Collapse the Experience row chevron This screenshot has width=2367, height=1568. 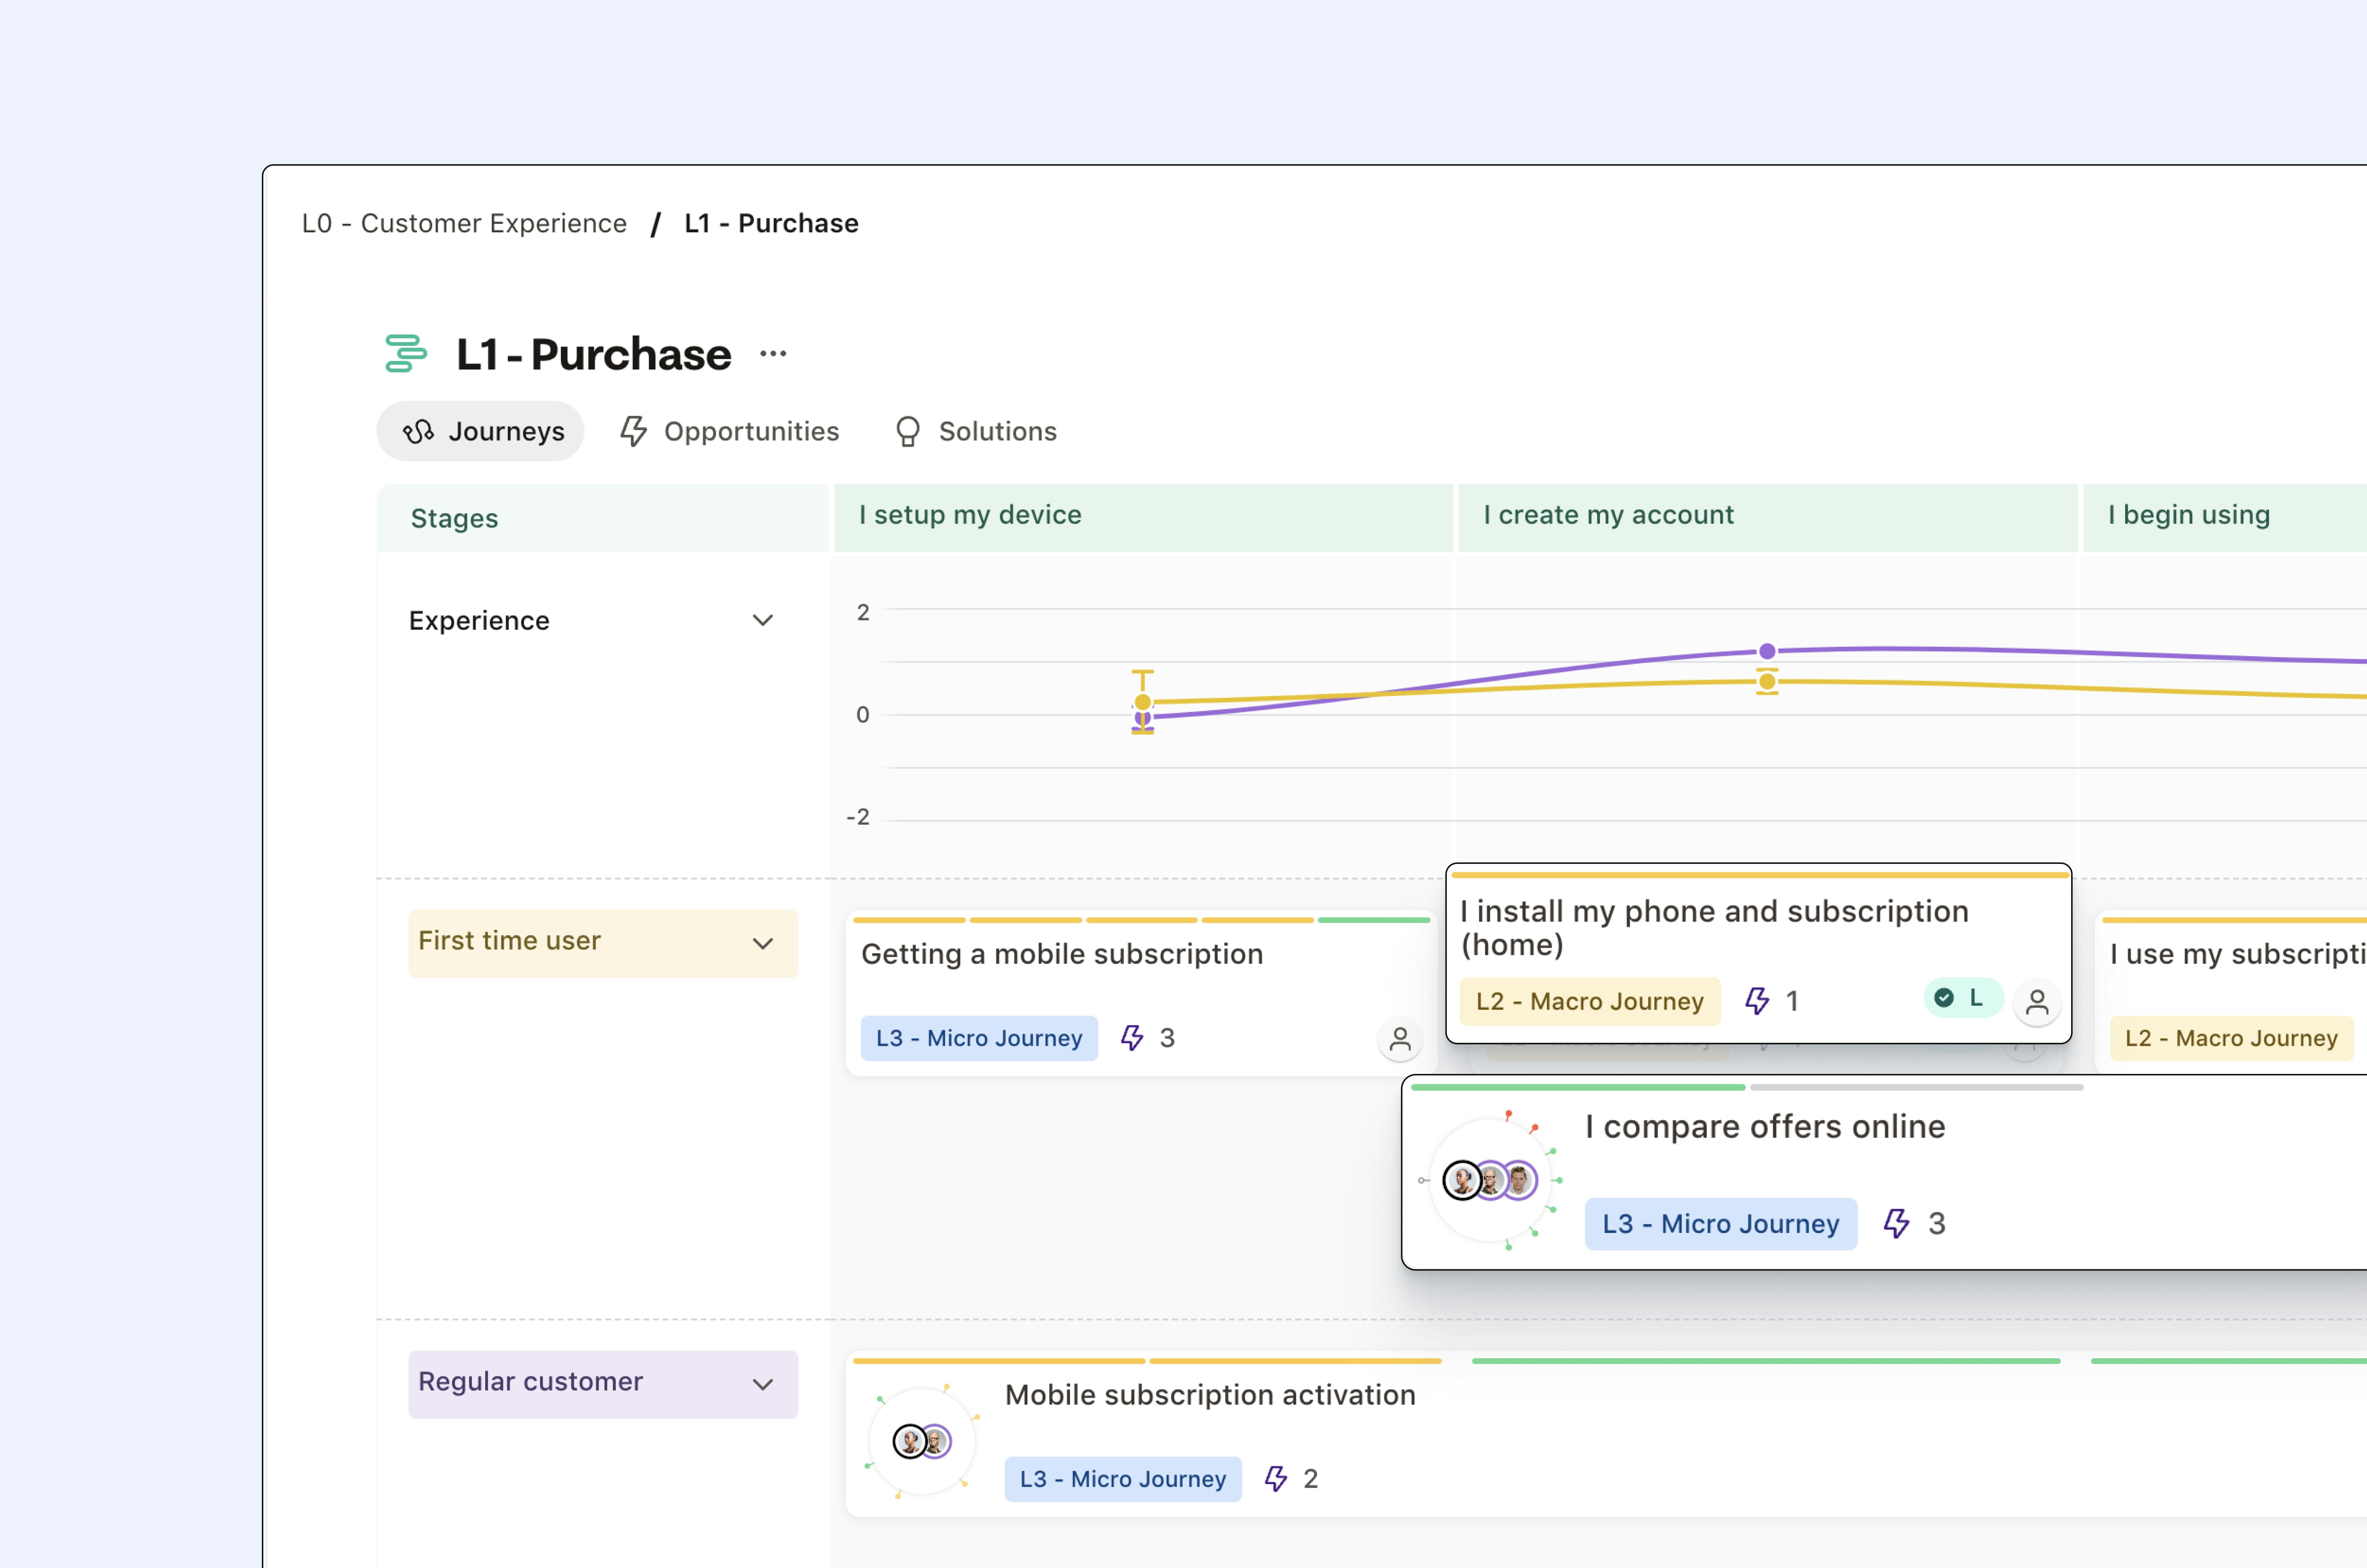click(763, 620)
